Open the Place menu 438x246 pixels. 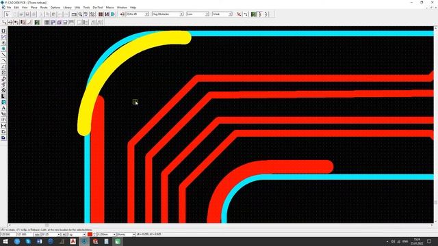tap(34, 8)
